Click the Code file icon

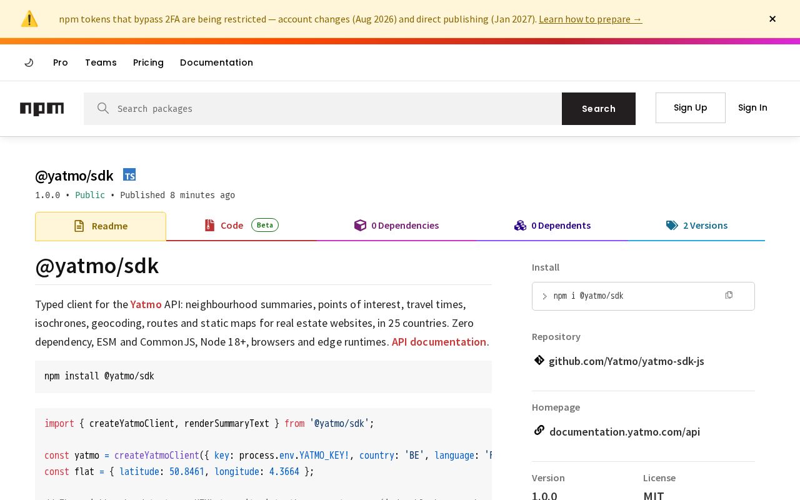[x=209, y=226]
